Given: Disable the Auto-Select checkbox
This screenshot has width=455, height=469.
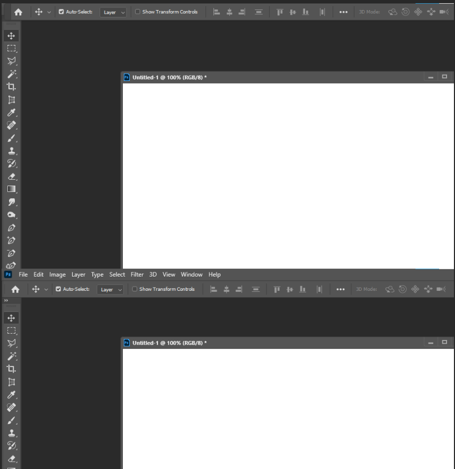Looking at the screenshot, I should (61, 11).
